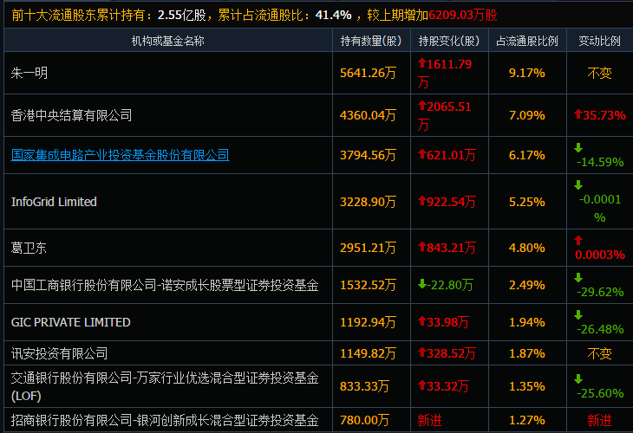The width and height of the screenshot is (633, 433).
Task: Select the shareholder name 葛卫东
Action: 29,248
